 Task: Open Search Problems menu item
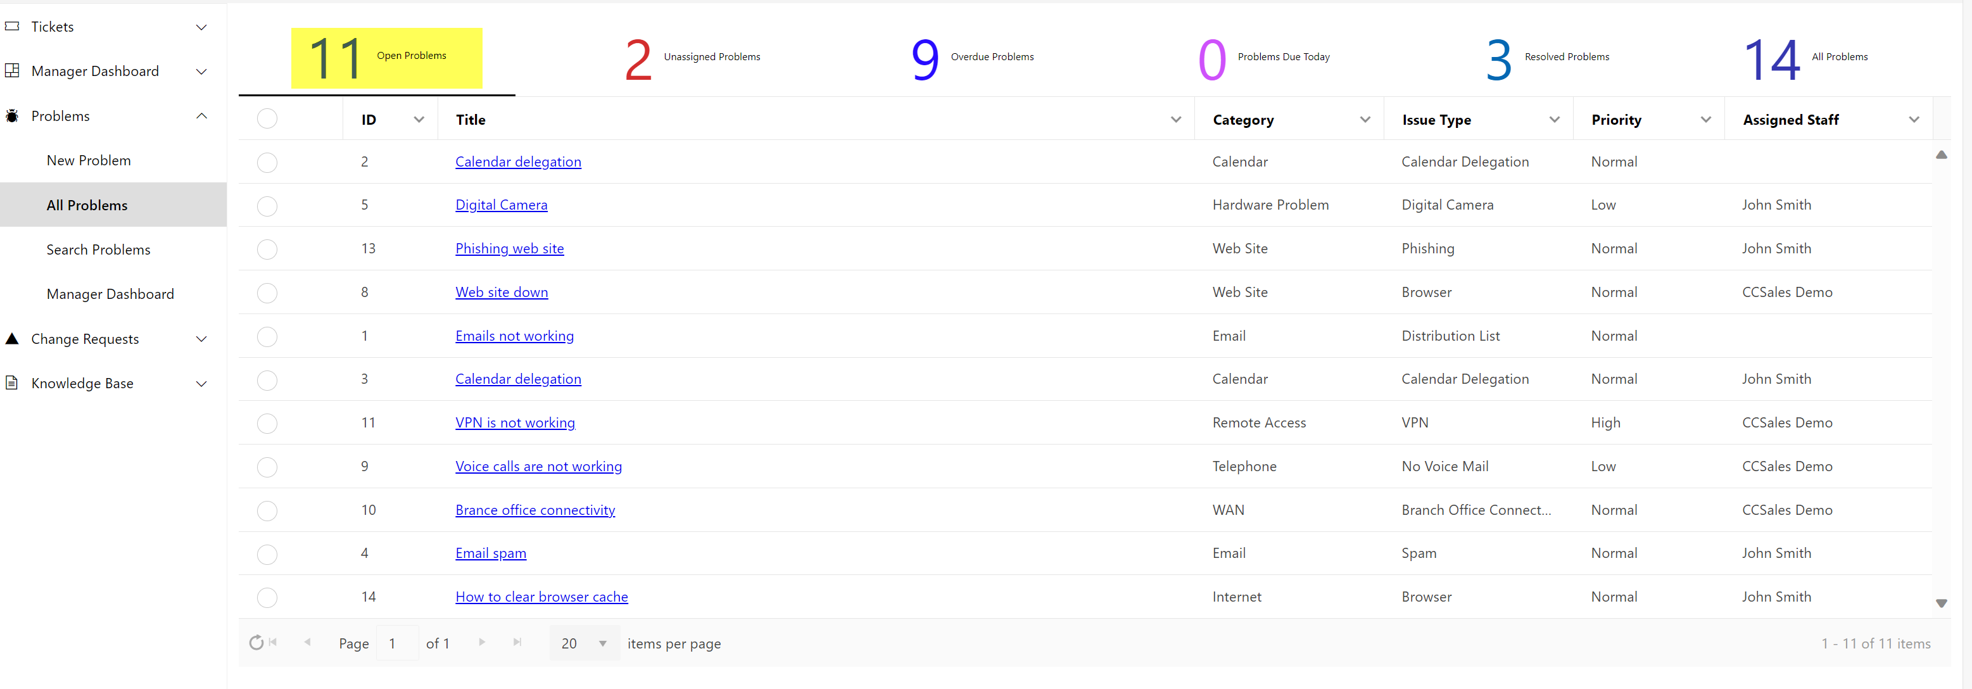coord(98,250)
